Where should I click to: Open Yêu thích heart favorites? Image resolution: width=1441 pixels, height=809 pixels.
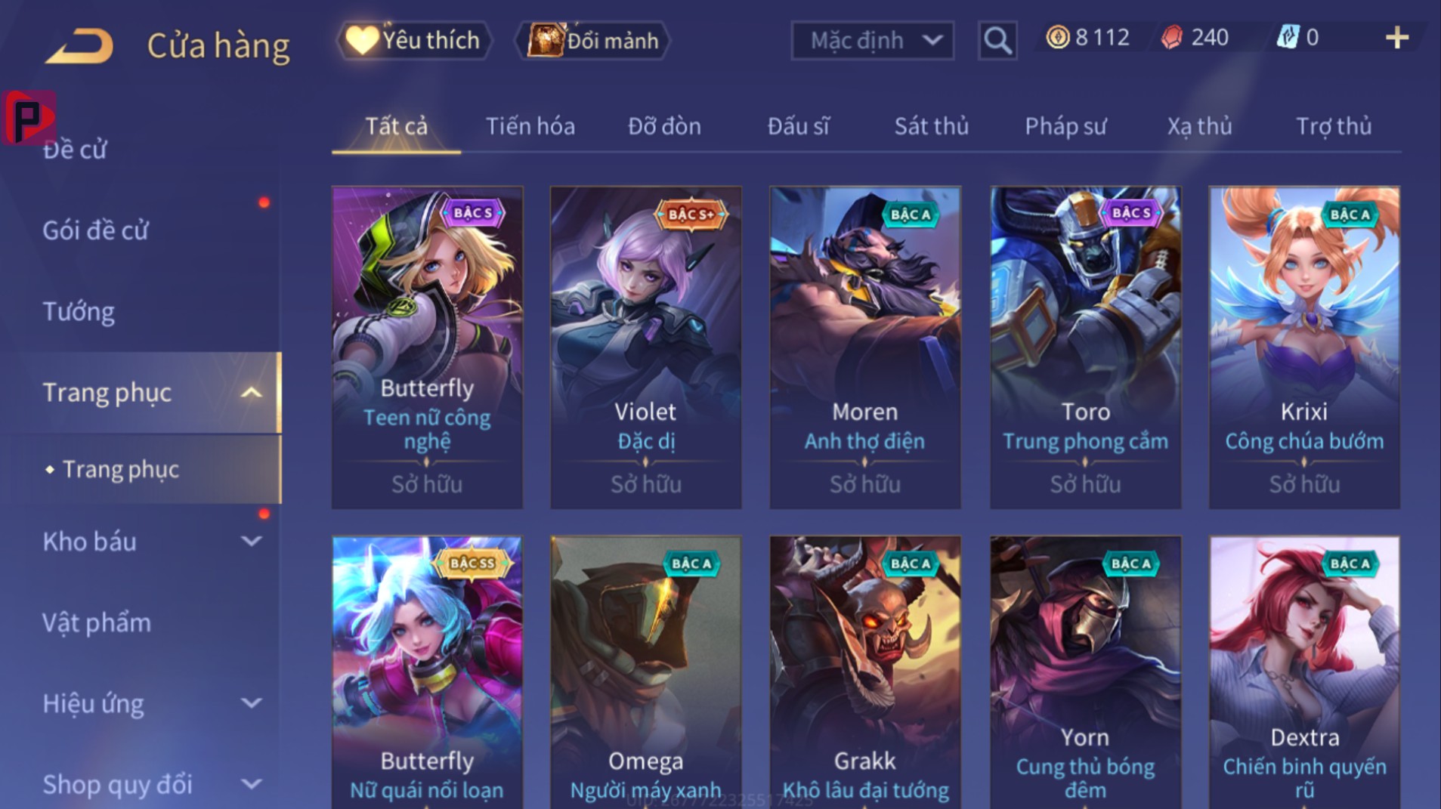(413, 40)
